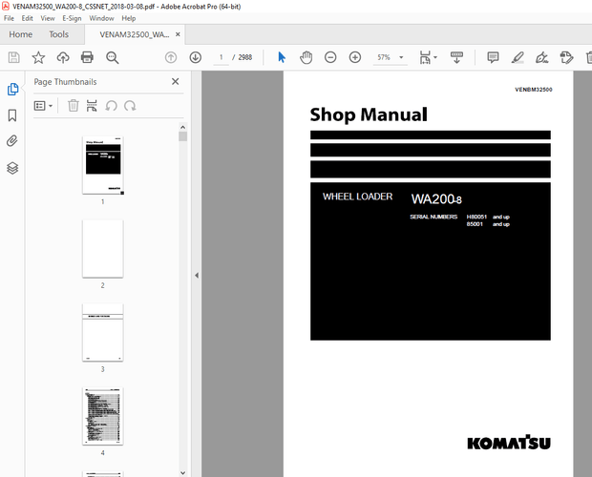Click the page number input field
Image resolution: width=592 pixels, height=477 pixels.
coord(222,57)
